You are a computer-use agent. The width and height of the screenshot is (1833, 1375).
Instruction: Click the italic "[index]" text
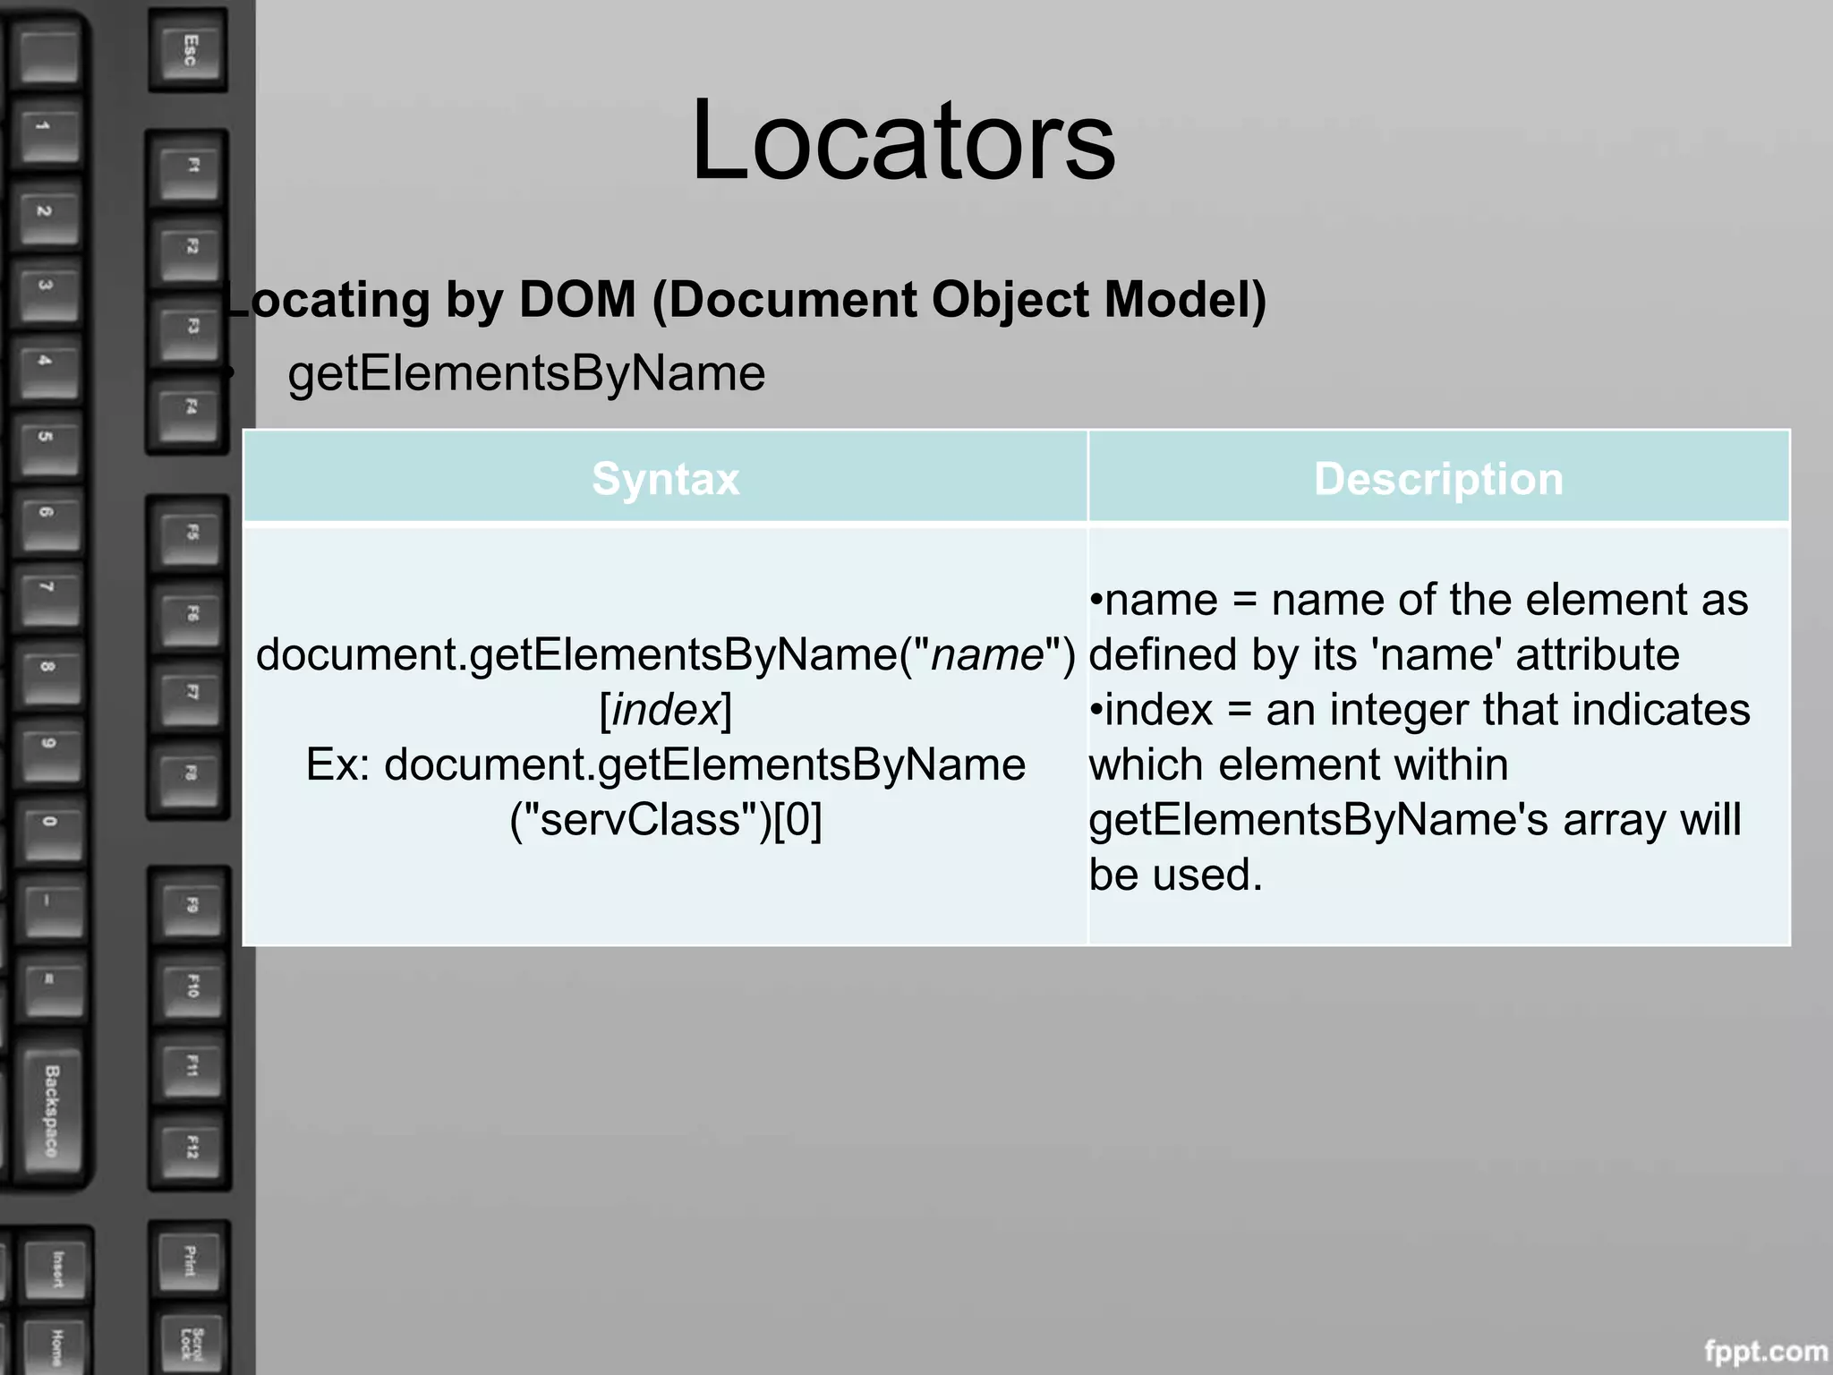(x=666, y=710)
